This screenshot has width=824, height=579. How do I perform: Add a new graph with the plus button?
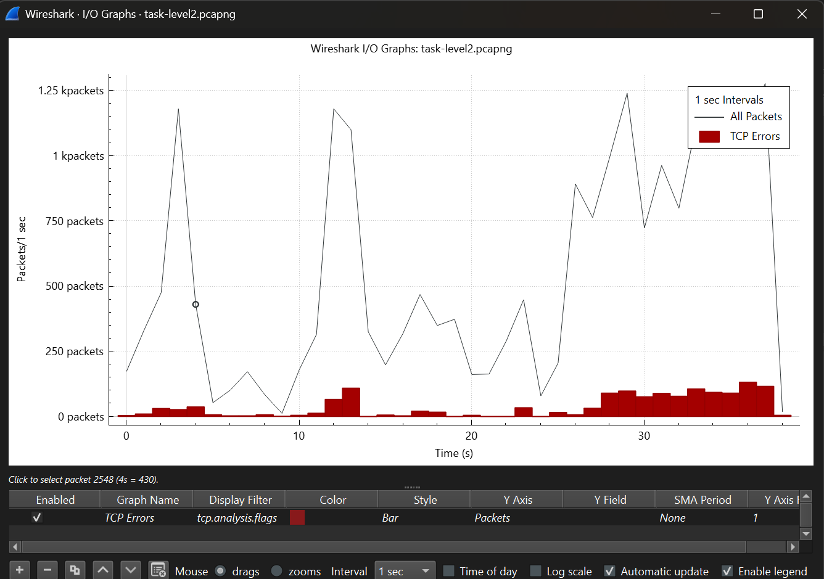tap(20, 570)
